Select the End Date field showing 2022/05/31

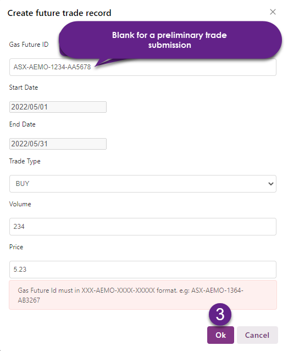pos(58,144)
